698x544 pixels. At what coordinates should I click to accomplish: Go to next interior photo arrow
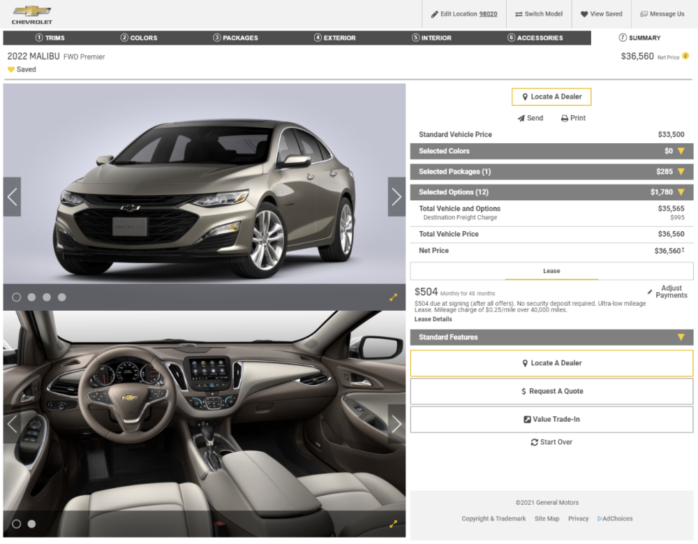[x=396, y=424]
